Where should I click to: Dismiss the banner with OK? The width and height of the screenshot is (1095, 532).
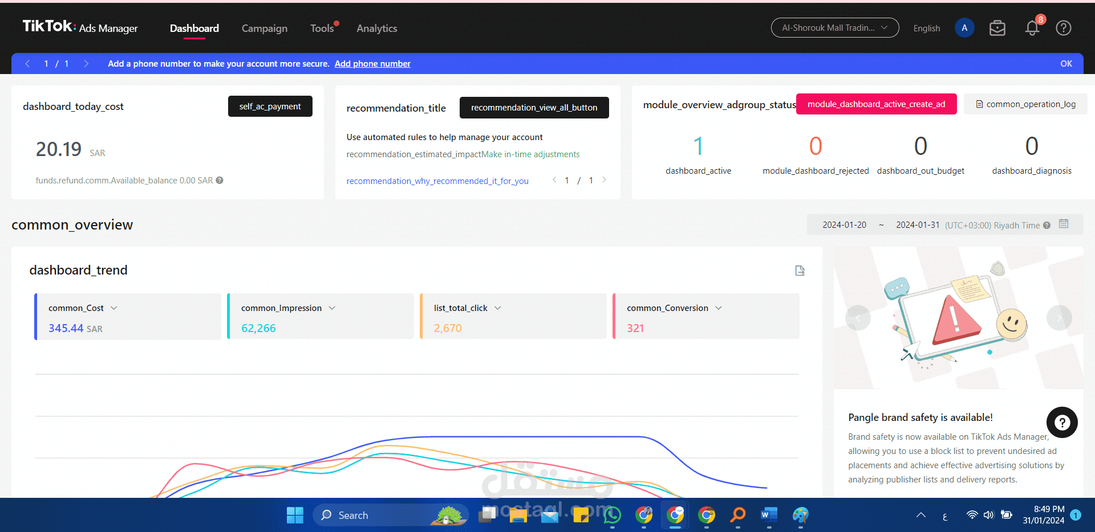coord(1066,64)
